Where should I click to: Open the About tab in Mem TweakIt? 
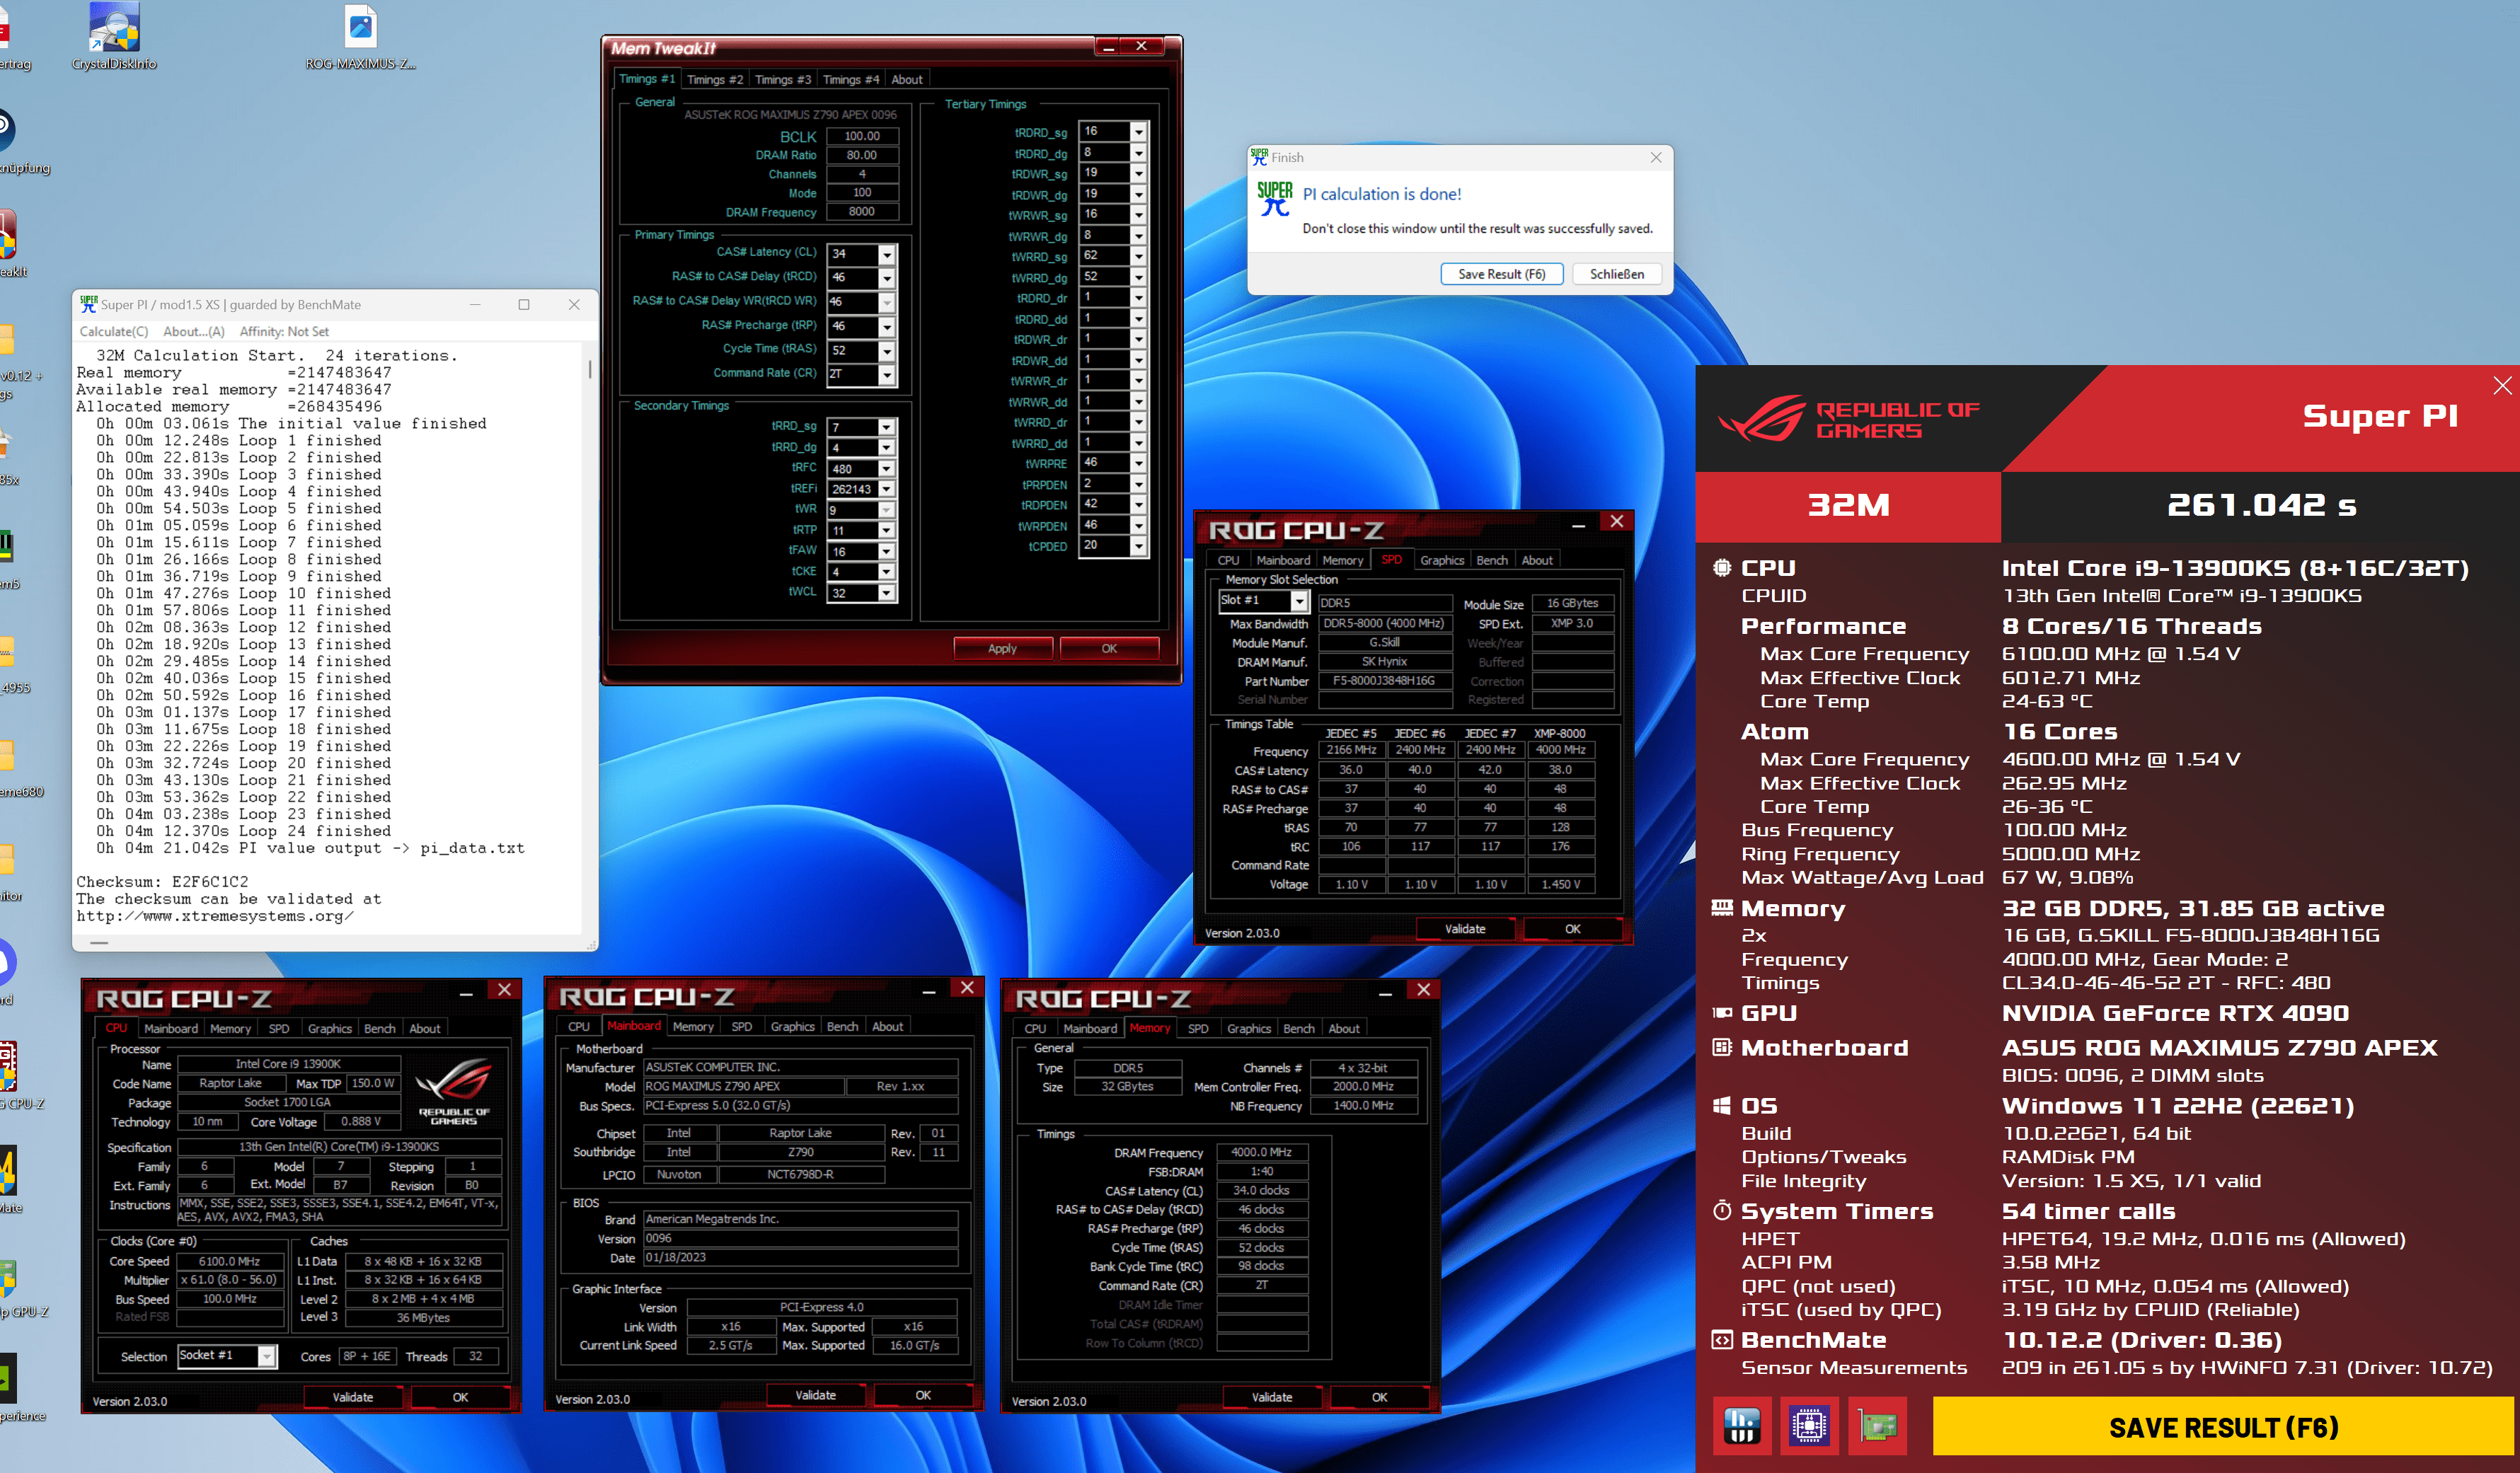coord(907,80)
